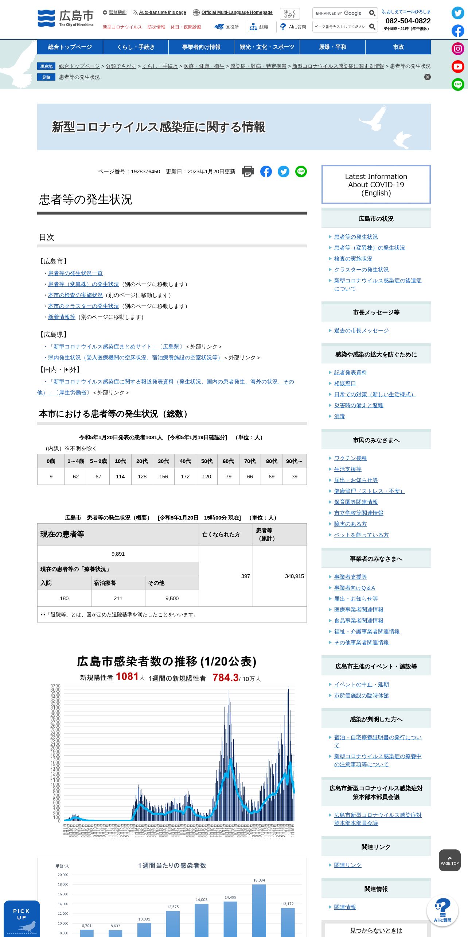
Task: Open イベントの中止・延期 sidebar link
Action: click(x=362, y=685)
